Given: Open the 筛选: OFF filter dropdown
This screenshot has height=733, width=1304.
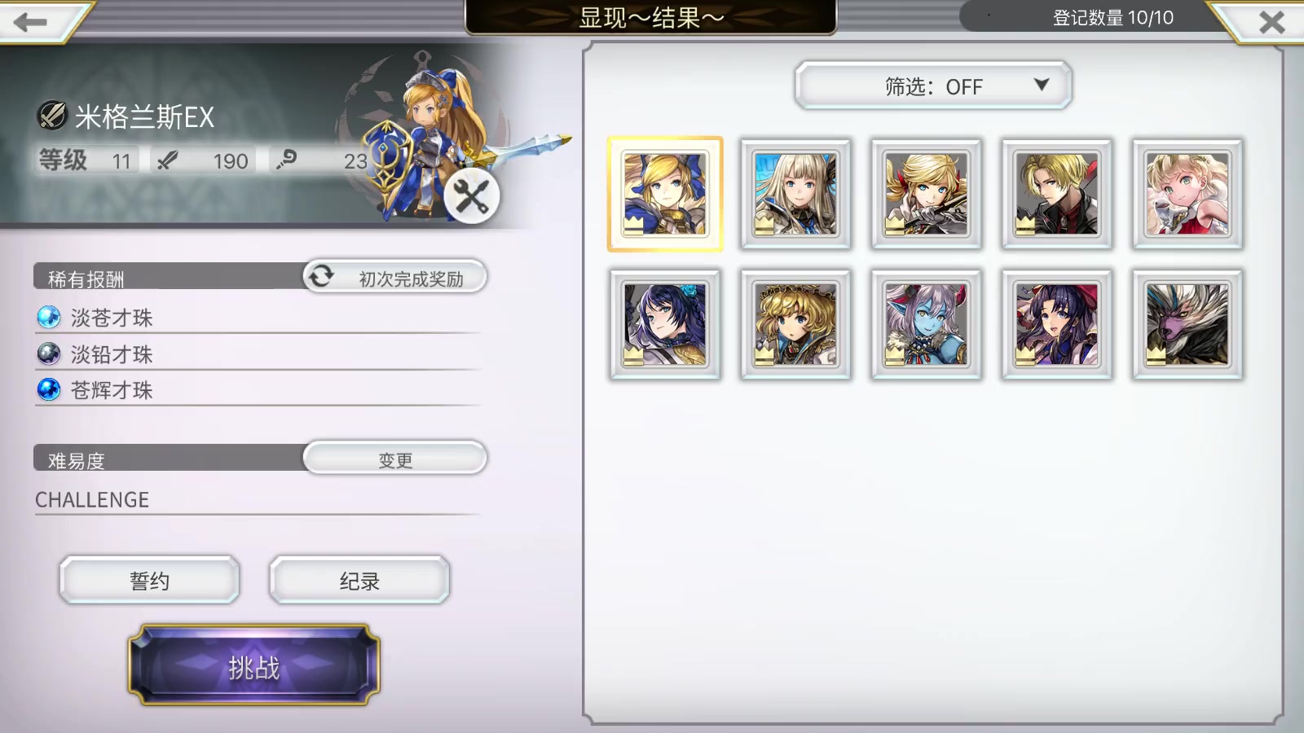Looking at the screenshot, I should 933,86.
